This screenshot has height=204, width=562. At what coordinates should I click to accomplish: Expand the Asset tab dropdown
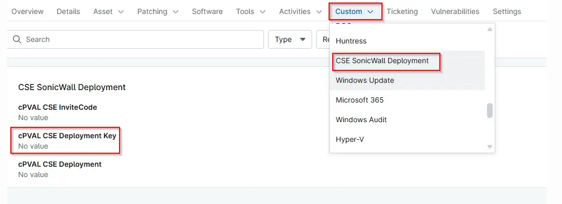pos(108,11)
